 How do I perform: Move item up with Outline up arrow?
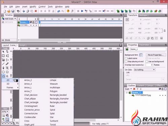(x=137, y=89)
